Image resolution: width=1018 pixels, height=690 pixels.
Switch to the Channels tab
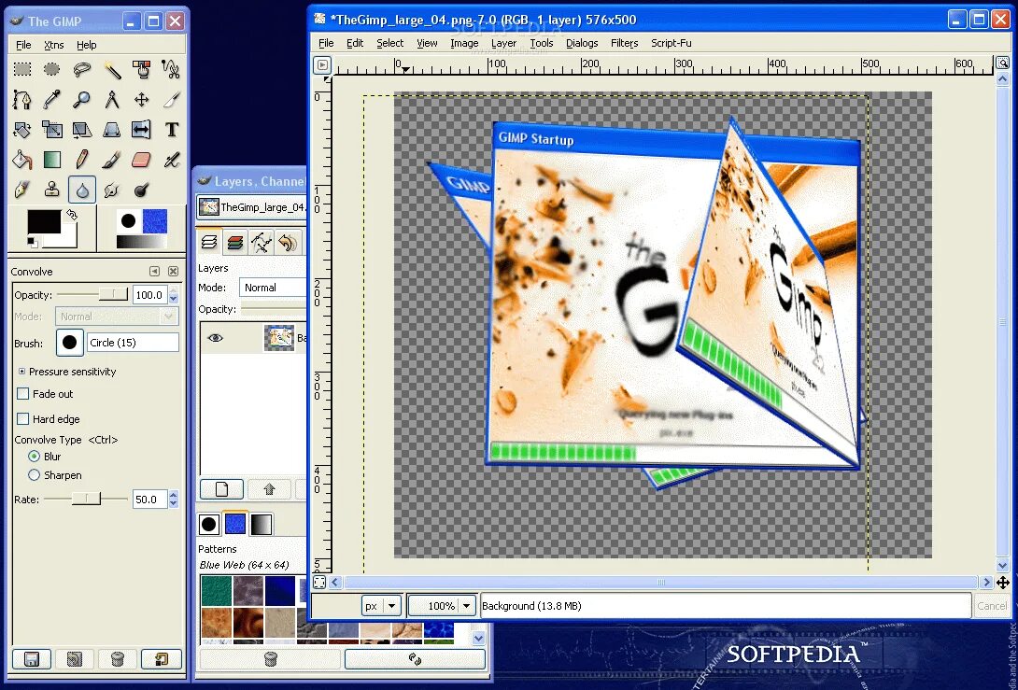coord(235,243)
